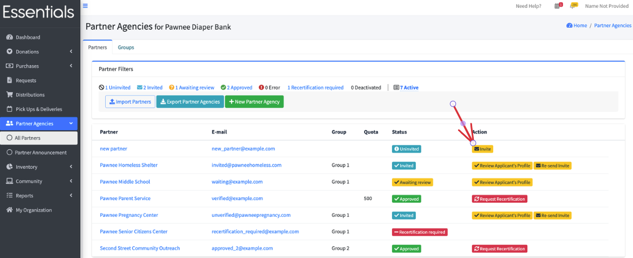Click the Essentials logo
Image resolution: width=633 pixels, height=258 pixels.
(39, 12)
